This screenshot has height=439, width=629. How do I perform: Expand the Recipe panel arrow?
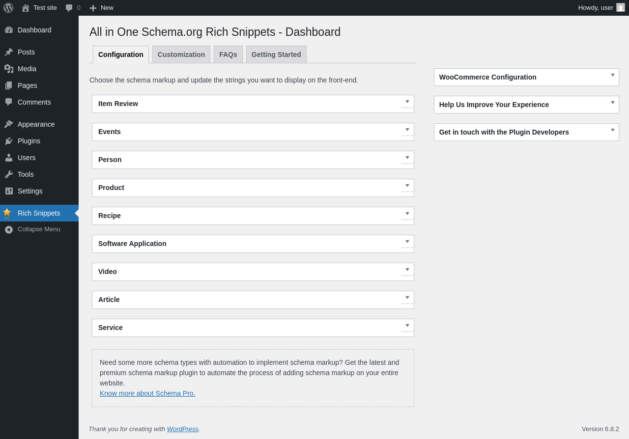(407, 214)
